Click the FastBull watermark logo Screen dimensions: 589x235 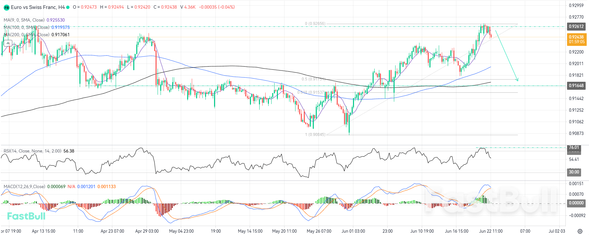26,216
